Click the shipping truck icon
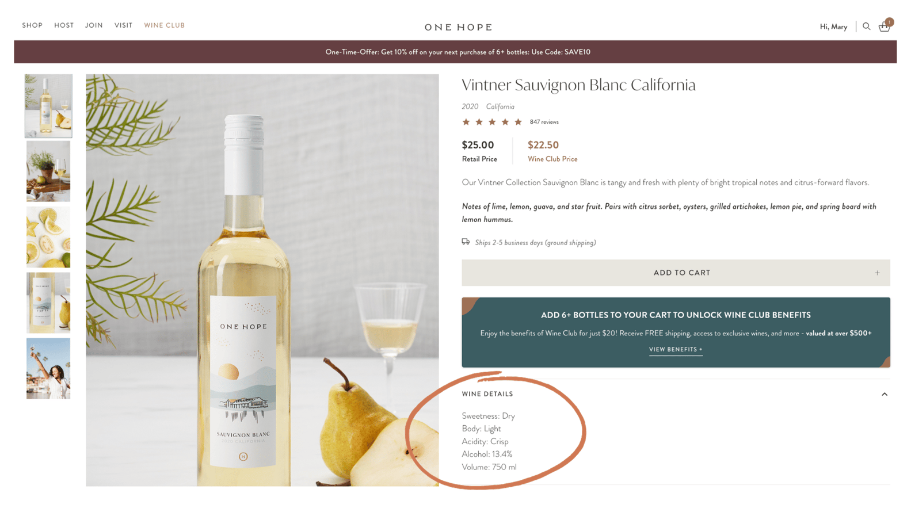Viewport: 911px width, 512px height. (466, 242)
